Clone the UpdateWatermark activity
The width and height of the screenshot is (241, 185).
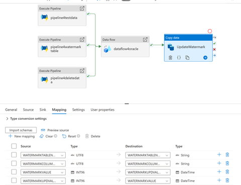(x=187, y=58)
